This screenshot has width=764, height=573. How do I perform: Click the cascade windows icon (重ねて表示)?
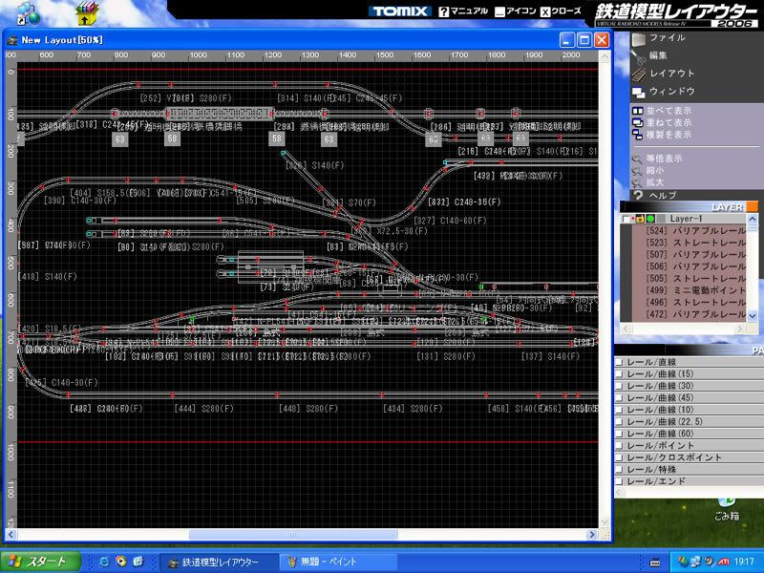click(637, 123)
